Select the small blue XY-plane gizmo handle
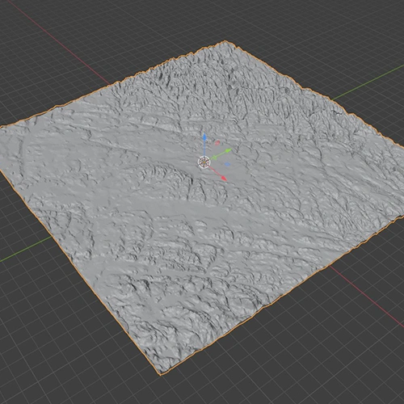 [227, 164]
